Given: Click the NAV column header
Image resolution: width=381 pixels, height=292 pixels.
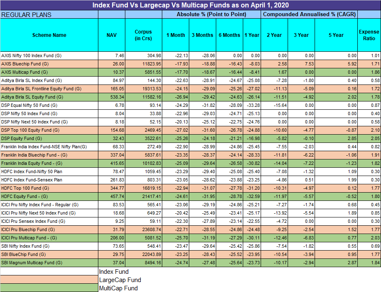Looking at the screenshot, I should (112, 35).
